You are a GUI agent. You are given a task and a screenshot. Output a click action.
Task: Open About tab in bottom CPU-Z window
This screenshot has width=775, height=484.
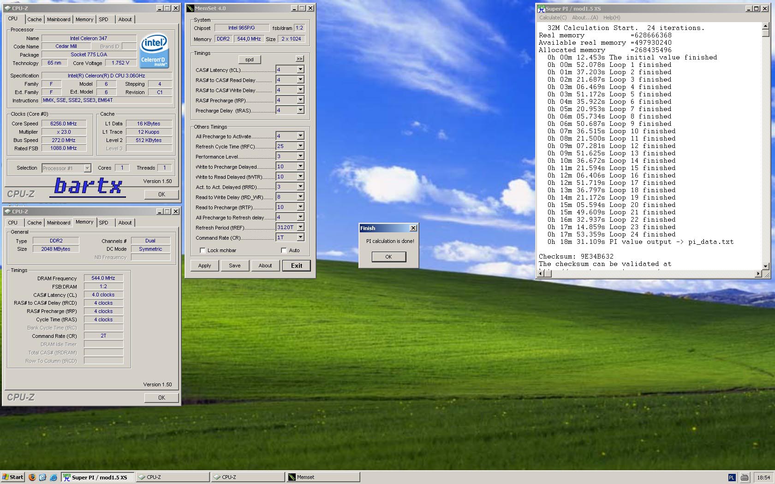[x=125, y=223]
